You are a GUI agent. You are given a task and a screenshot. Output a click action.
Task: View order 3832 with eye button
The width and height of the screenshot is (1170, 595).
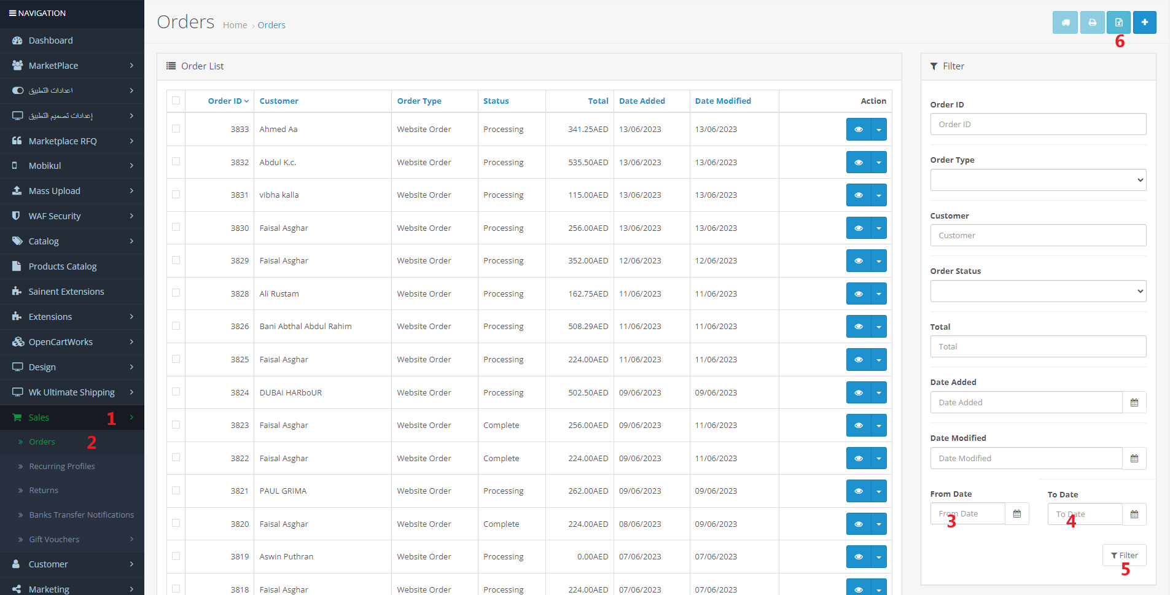coord(859,163)
